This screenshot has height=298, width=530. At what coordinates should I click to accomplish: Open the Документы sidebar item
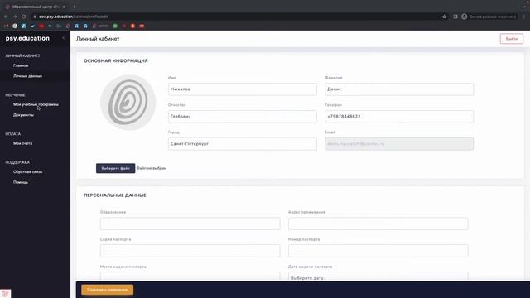(23, 115)
